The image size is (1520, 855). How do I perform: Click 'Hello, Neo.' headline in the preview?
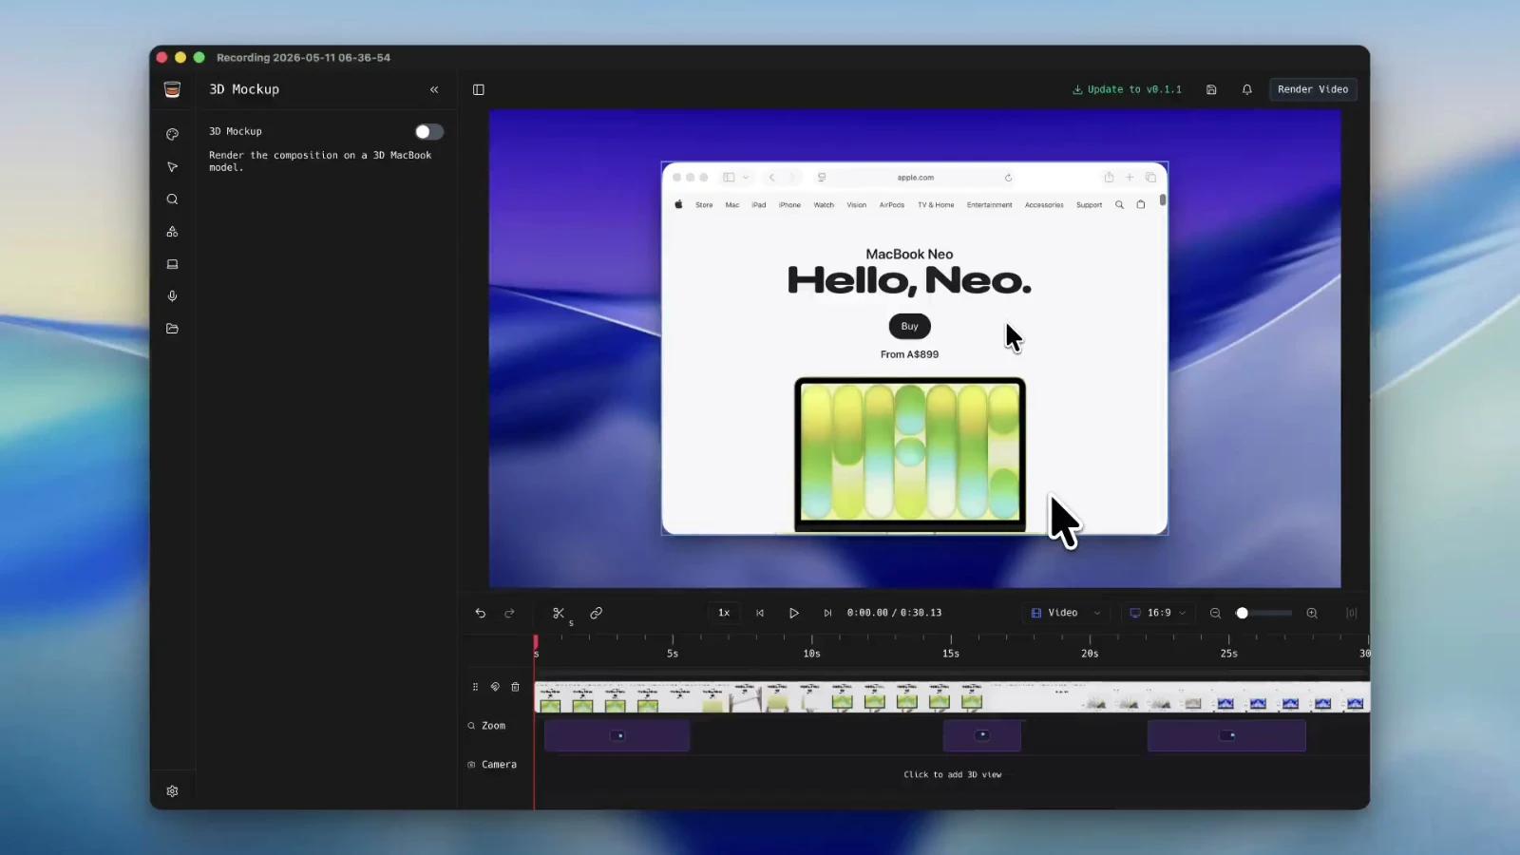tap(909, 281)
